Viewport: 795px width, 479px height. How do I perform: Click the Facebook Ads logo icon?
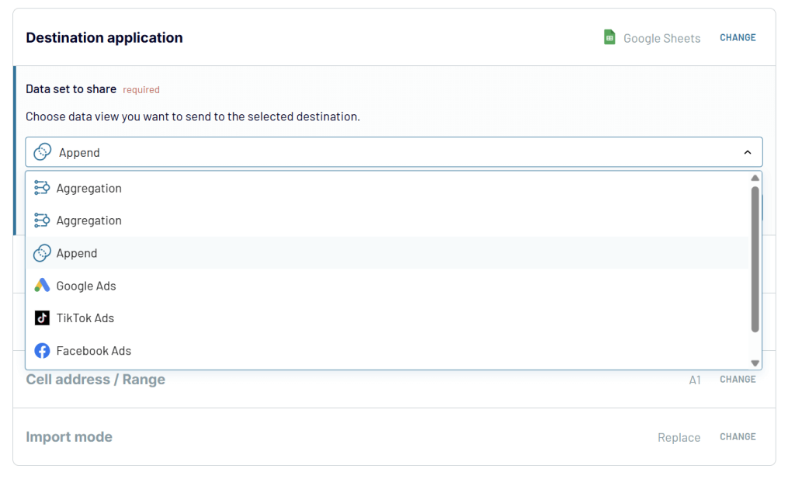tap(42, 351)
